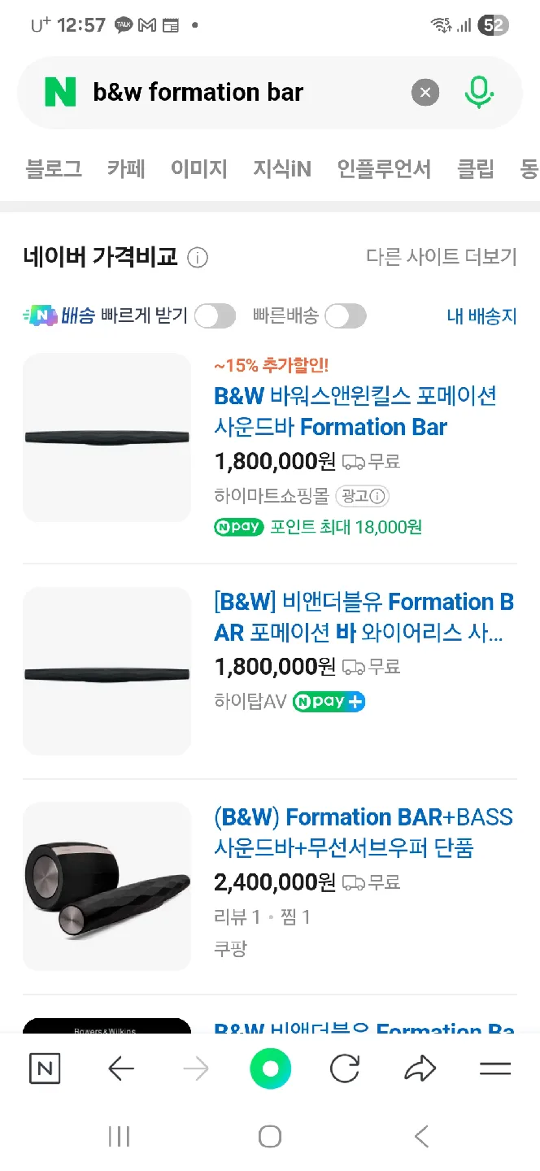
Task: Enable N배송 빠르게 받기 toggle
Action: click(x=215, y=316)
